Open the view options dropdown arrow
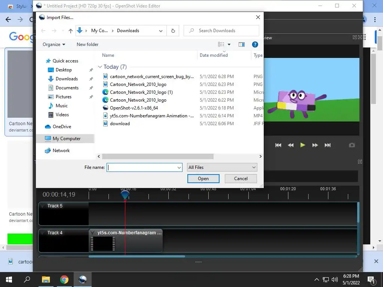The width and height of the screenshot is (383, 287). click(229, 44)
